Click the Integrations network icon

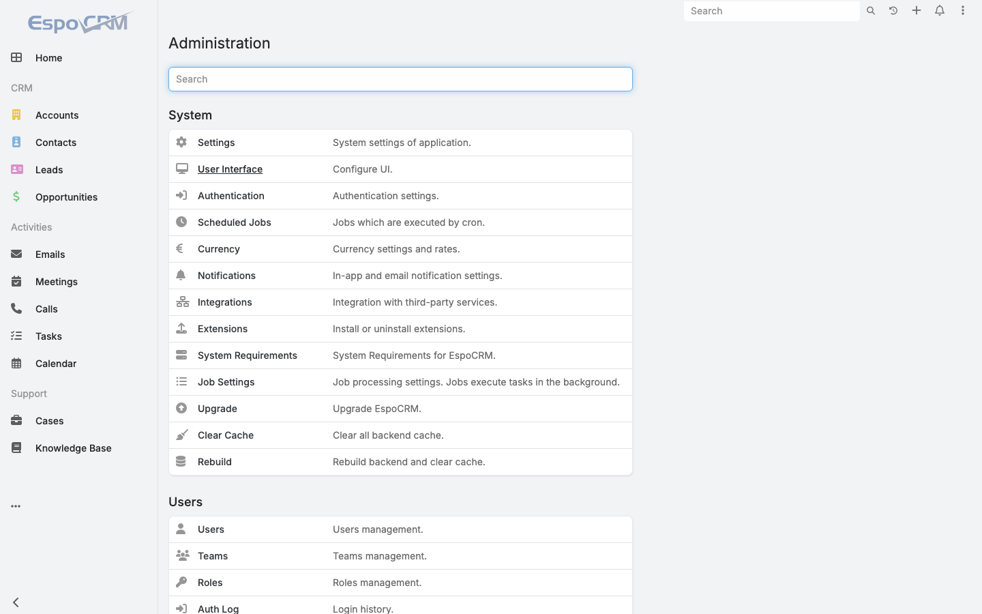182,302
